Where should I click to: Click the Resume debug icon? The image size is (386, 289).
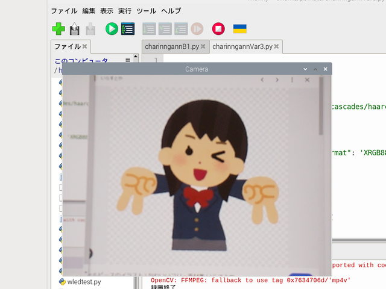(197, 29)
